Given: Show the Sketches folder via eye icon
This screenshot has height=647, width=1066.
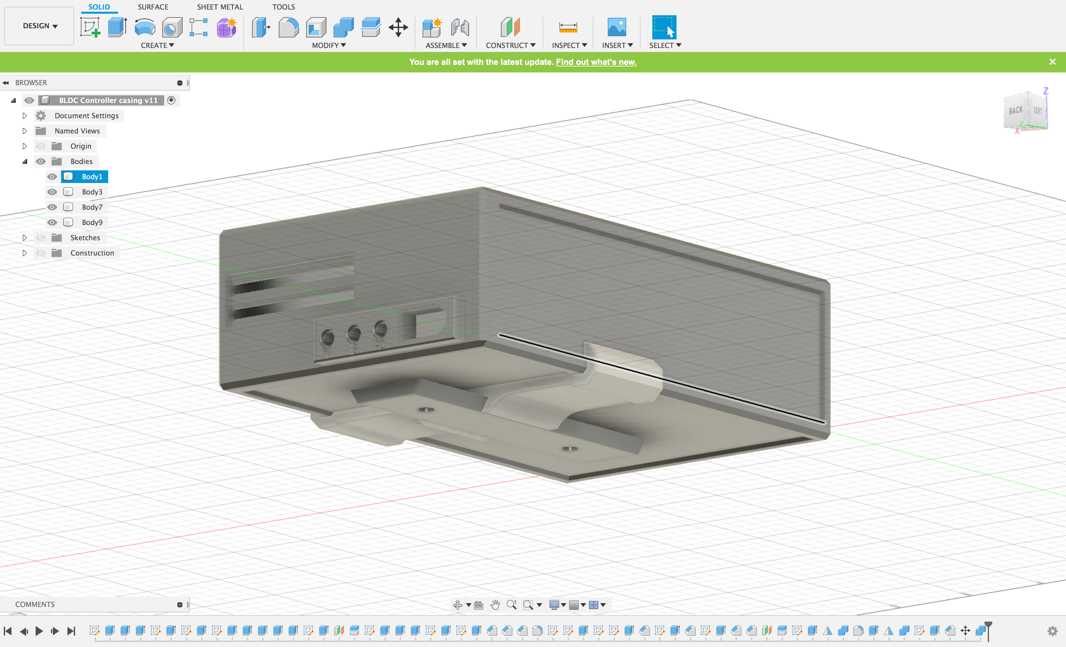Looking at the screenshot, I should tap(41, 238).
